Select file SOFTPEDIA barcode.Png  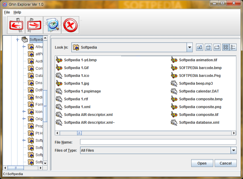196,76
